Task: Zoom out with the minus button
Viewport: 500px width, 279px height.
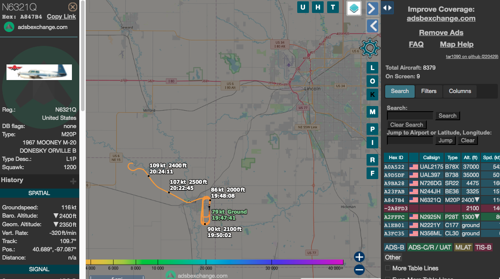Action: [359, 270]
